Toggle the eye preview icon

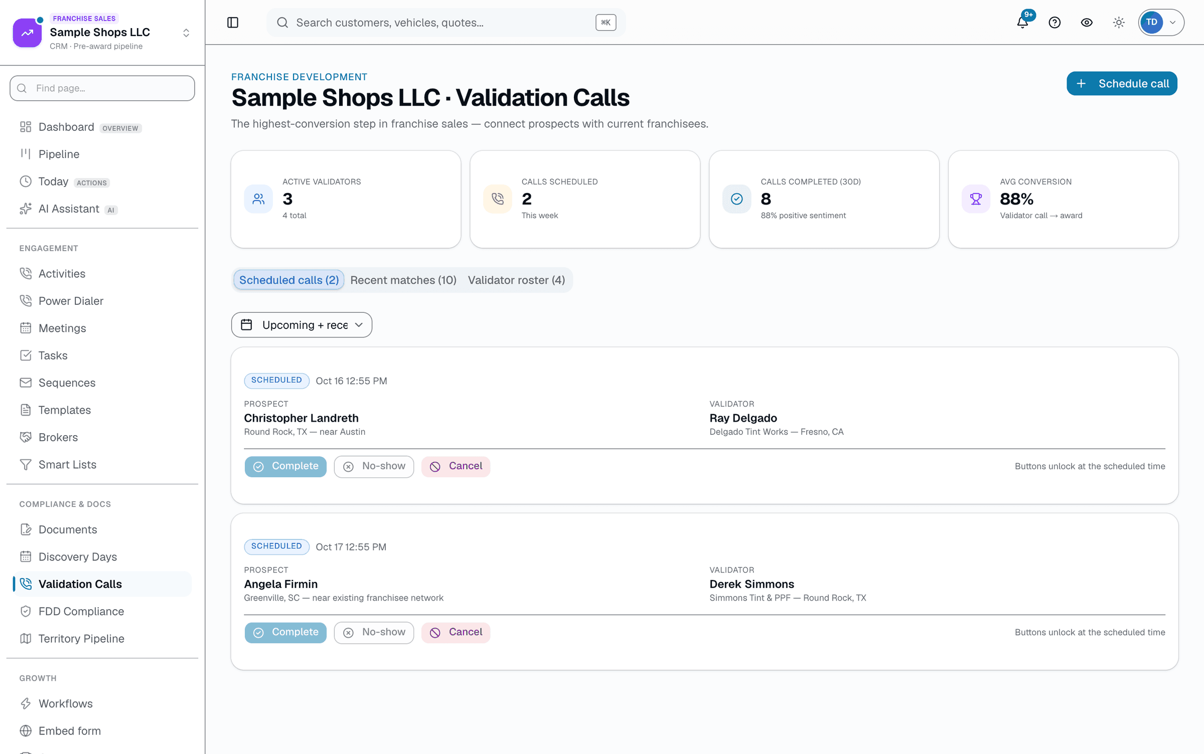[1087, 23]
